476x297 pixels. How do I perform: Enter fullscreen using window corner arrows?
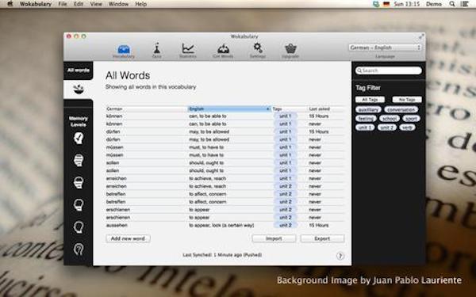(x=421, y=36)
